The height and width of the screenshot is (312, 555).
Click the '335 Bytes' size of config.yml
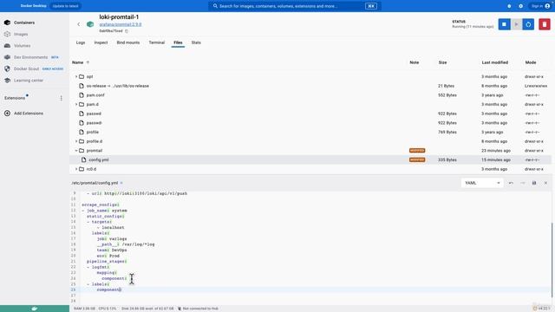click(x=447, y=159)
